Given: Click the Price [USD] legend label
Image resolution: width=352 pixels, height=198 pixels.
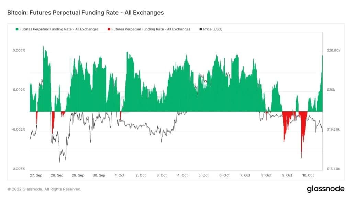Looking at the screenshot, I should tap(212, 29).
